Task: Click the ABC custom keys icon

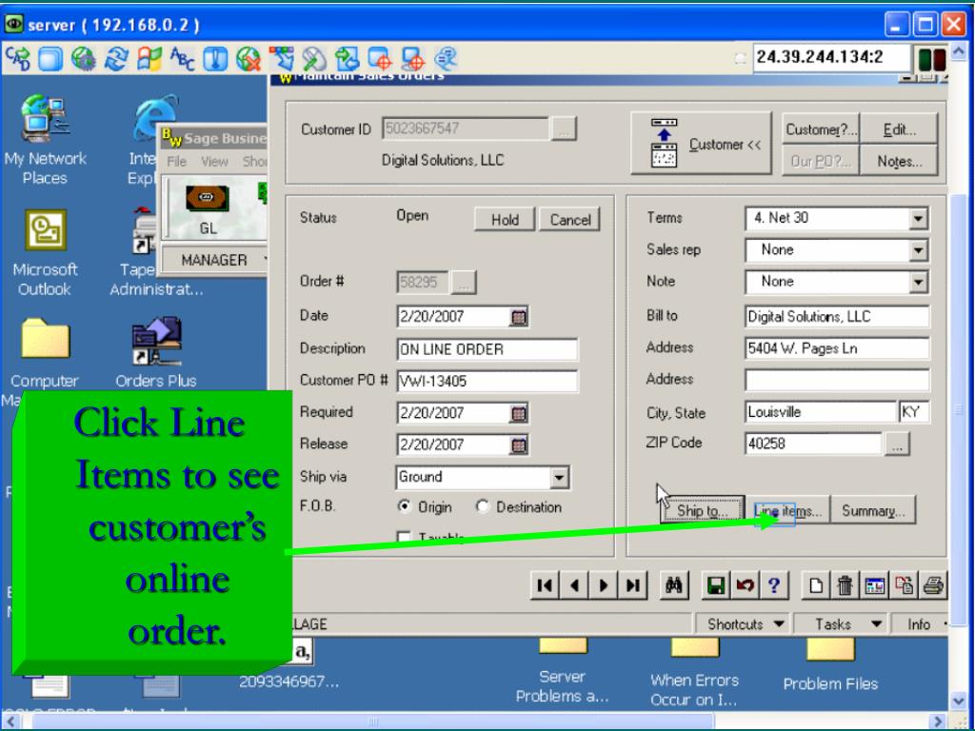Action: [x=182, y=59]
